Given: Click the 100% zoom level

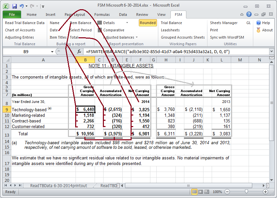Looking at the screenshot, I should 217,192.
